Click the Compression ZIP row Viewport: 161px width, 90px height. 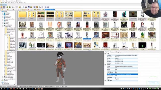pos(122,76)
